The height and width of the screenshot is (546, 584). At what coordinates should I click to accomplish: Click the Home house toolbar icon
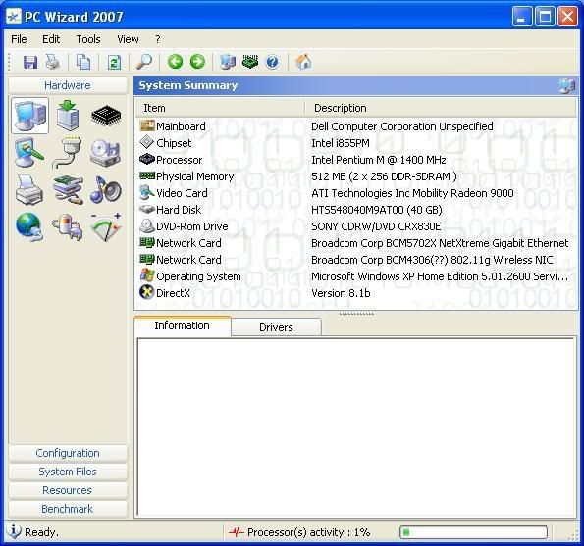point(303,62)
